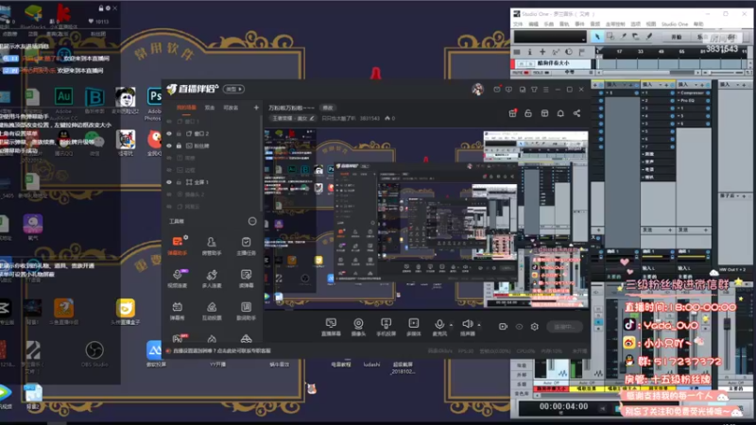756x425 pixels.
Task: Toggle visibility eye for 全屏 1 source
Action: (169, 182)
